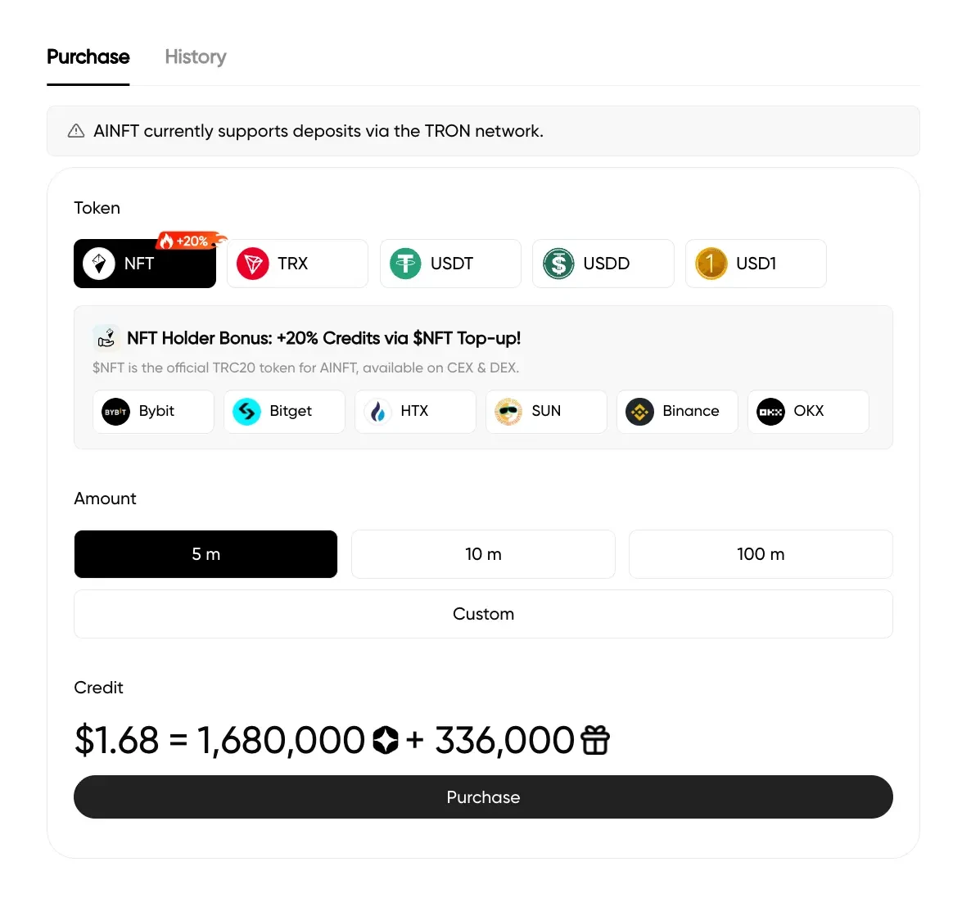Click the Binance logo icon
The height and width of the screenshot is (907, 971).
pyautogui.click(x=639, y=412)
